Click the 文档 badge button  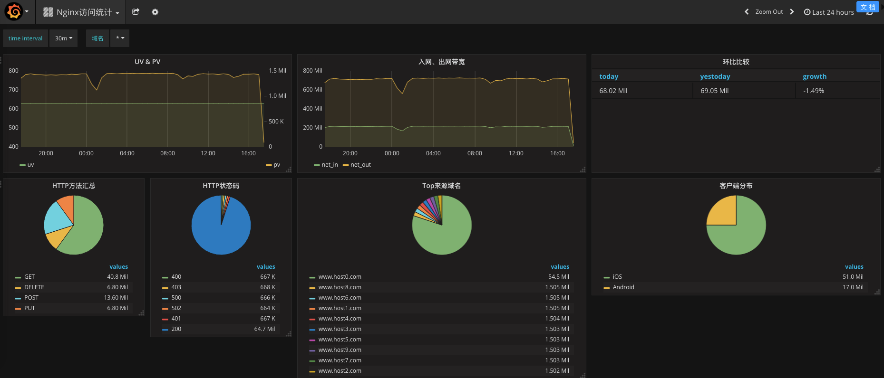868,7
